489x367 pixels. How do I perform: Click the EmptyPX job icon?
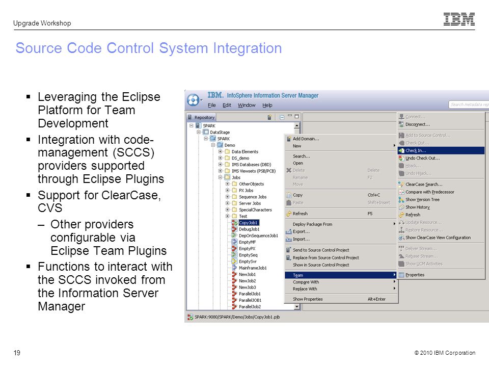[x=234, y=248]
